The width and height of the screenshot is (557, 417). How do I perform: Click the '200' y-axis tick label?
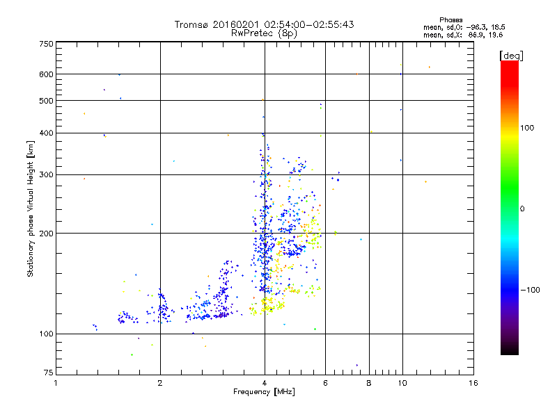pos(46,234)
